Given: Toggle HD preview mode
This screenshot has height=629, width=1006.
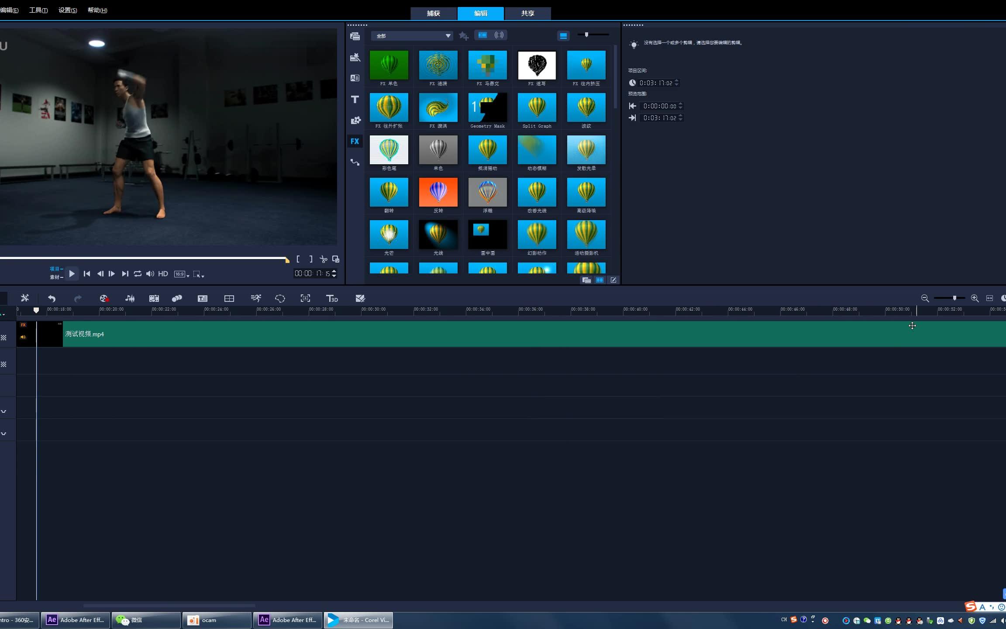Looking at the screenshot, I should (x=163, y=274).
